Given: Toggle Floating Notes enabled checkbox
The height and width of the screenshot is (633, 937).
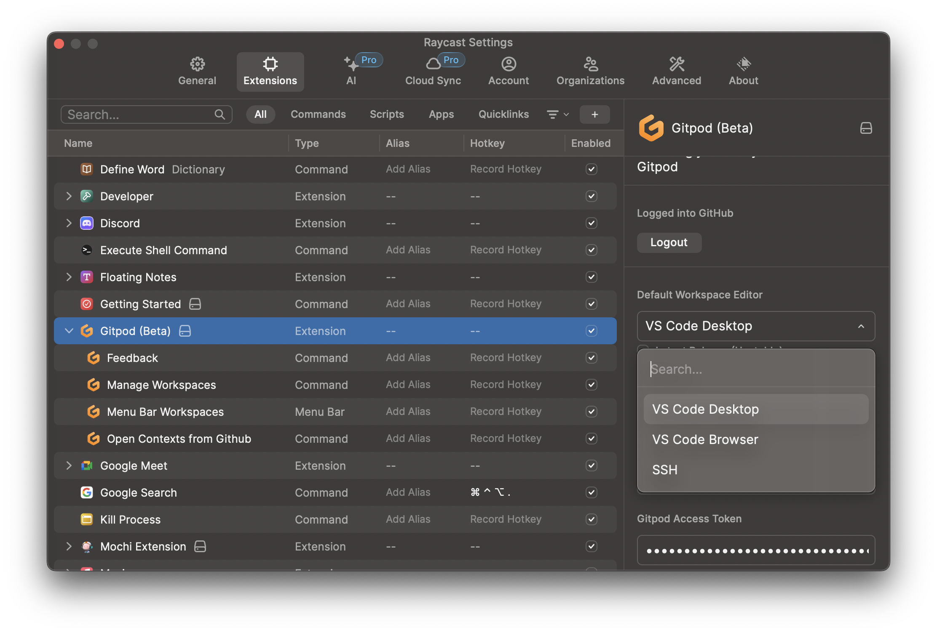Looking at the screenshot, I should coord(592,277).
